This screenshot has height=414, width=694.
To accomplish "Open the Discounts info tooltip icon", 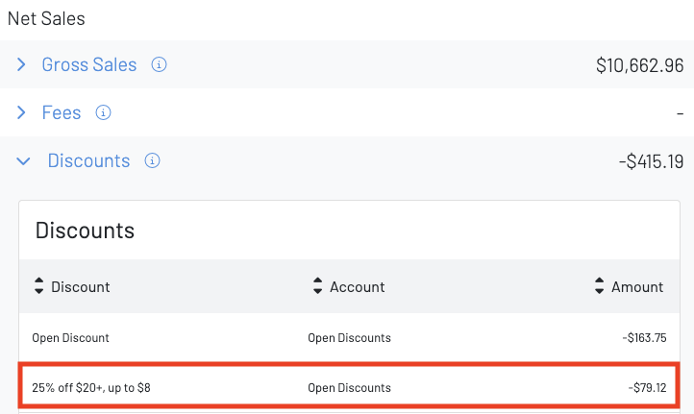I will 152,161.
